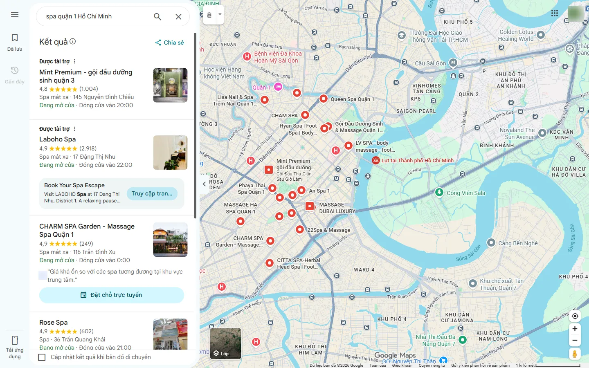Open the Mint Premium photo thumbnail
Screen dimensions: 589x368
[170, 85]
